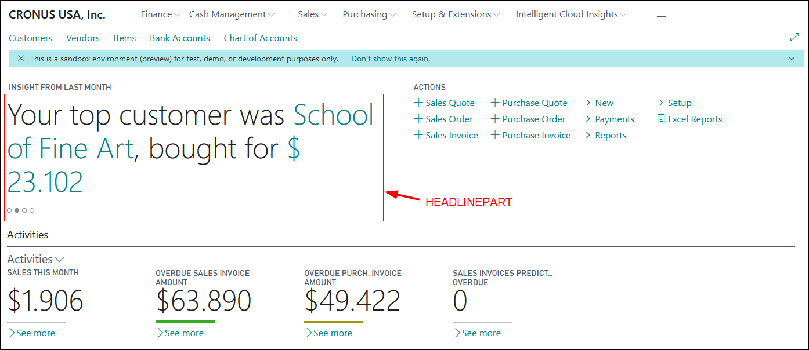Create a new Purchase Quote
809x350 pixels.
(535, 103)
